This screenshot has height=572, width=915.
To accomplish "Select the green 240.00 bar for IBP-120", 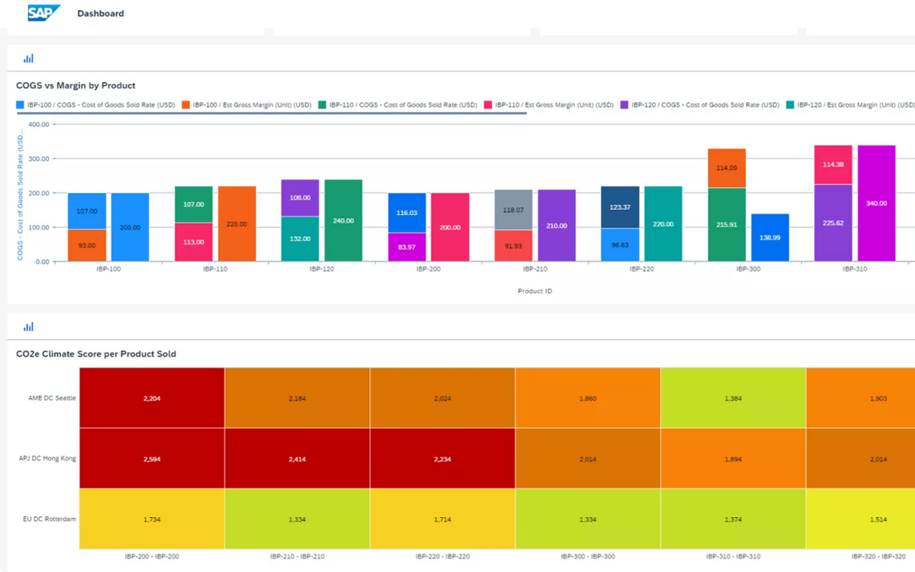I will (x=343, y=220).
